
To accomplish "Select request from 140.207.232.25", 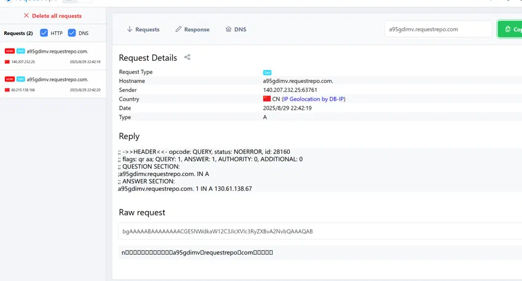I will point(53,56).
